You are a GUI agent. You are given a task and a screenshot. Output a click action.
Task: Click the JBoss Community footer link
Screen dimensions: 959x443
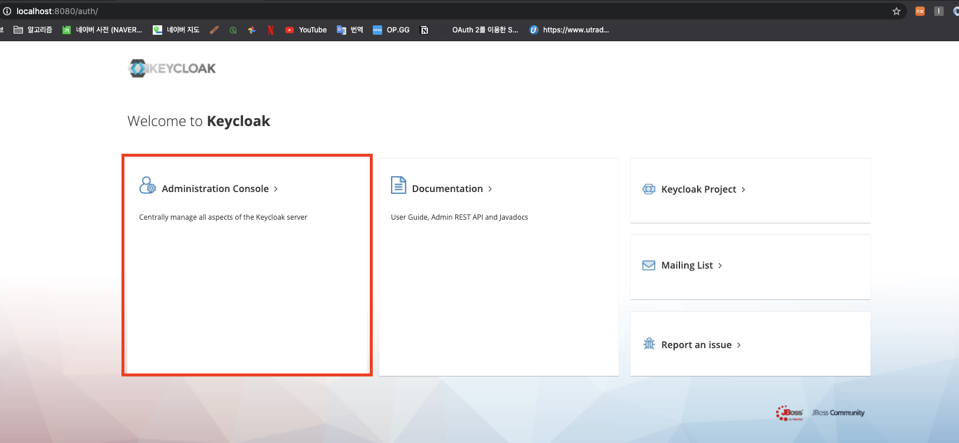click(x=838, y=413)
